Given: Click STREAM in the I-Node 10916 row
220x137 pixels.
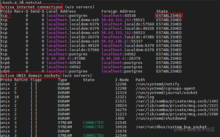Looking at the screenshot, I should [65, 127].
